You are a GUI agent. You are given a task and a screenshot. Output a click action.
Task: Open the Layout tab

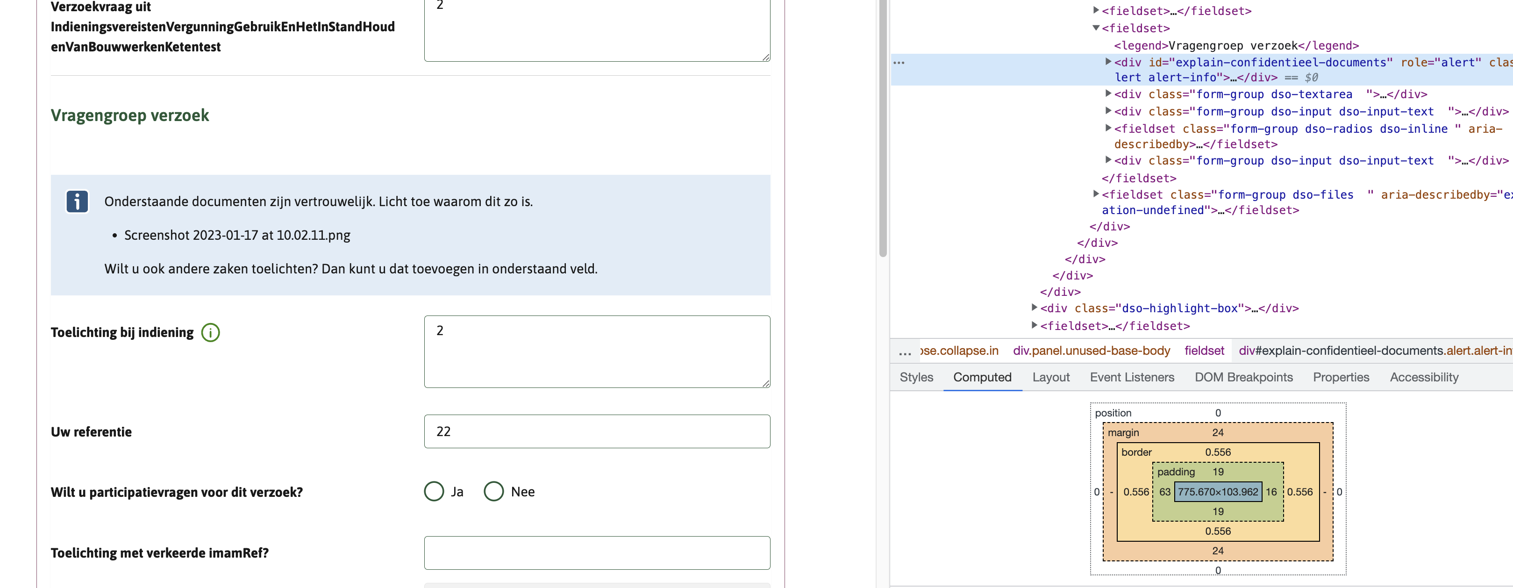coord(1051,377)
